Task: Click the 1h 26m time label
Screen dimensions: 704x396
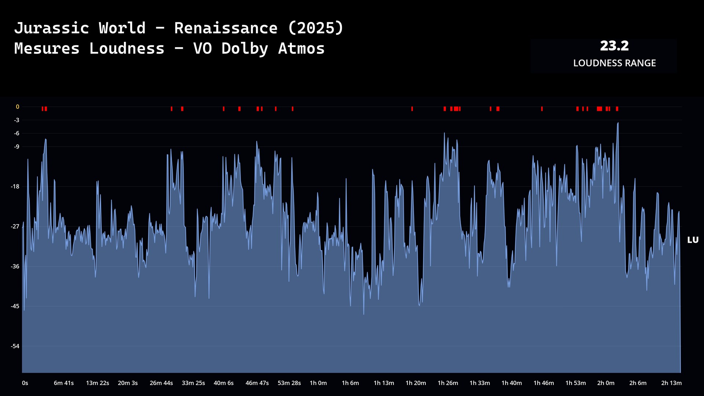Action: click(448, 383)
